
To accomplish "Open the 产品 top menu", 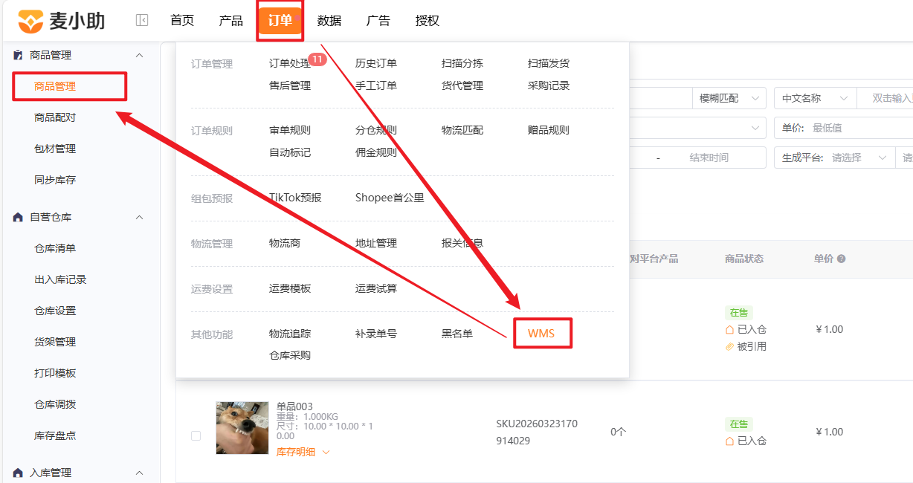I will pyautogui.click(x=231, y=21).
